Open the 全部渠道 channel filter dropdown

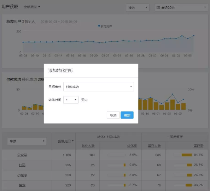(x=32, y=7)
